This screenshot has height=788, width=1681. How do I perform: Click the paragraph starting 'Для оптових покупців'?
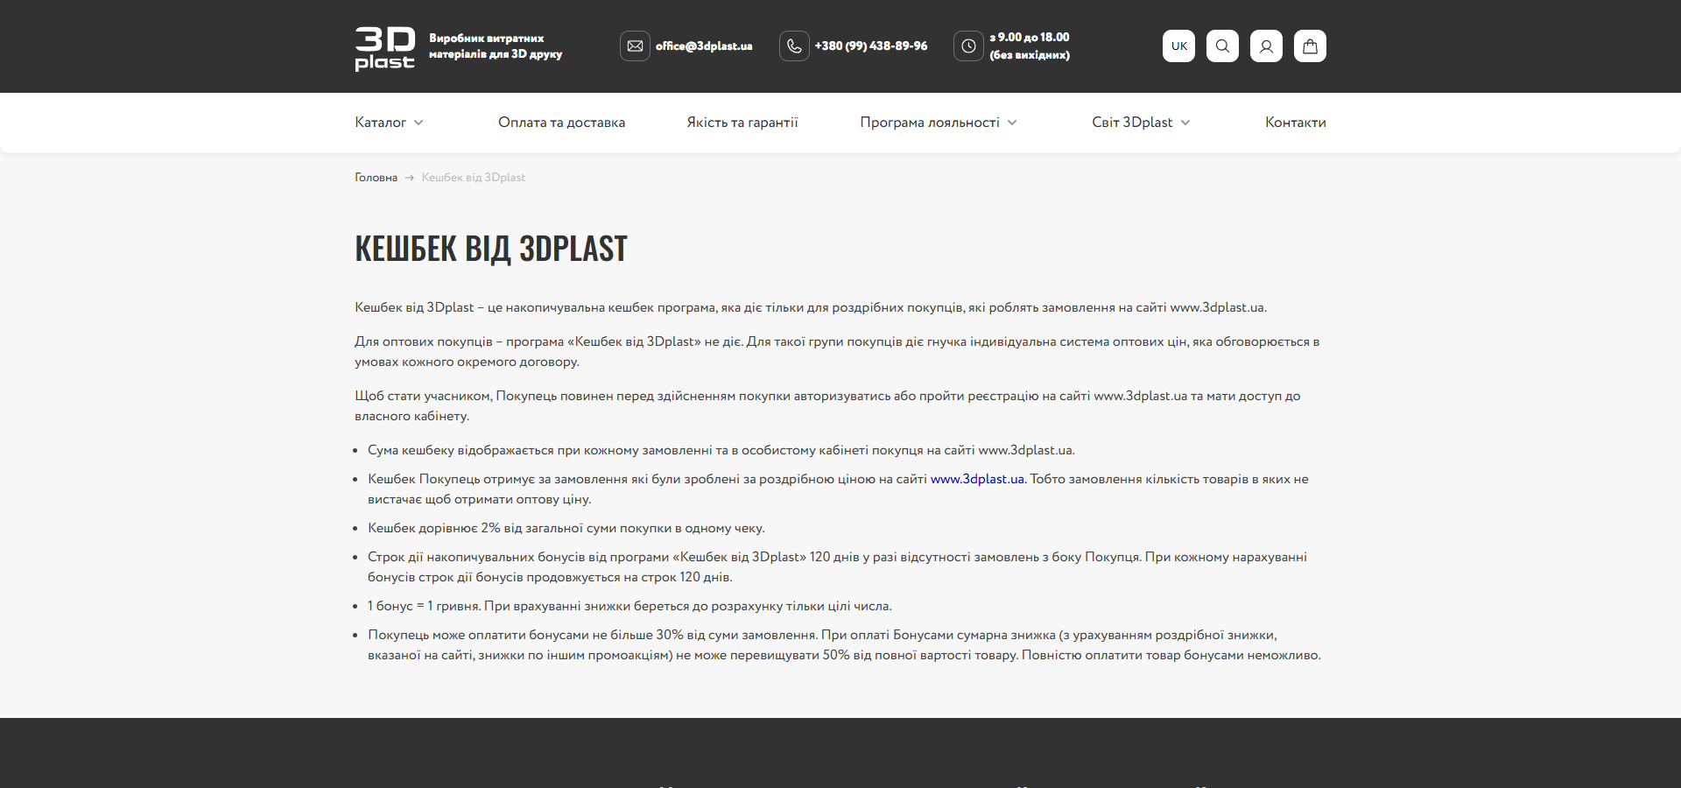click(837, 352)
